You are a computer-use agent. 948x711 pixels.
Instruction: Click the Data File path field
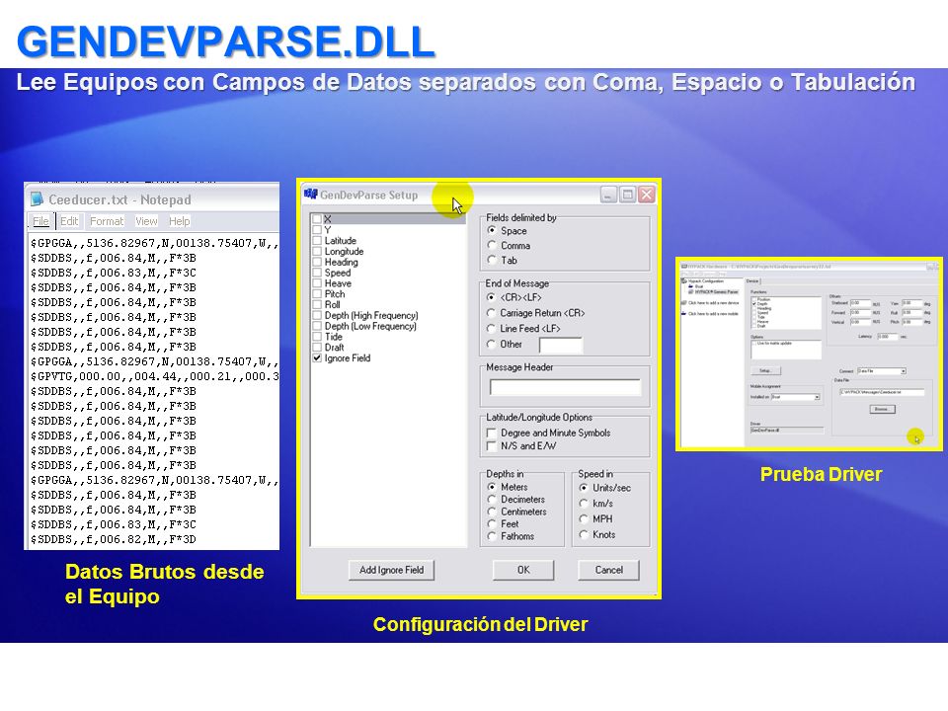coord(882,392)
